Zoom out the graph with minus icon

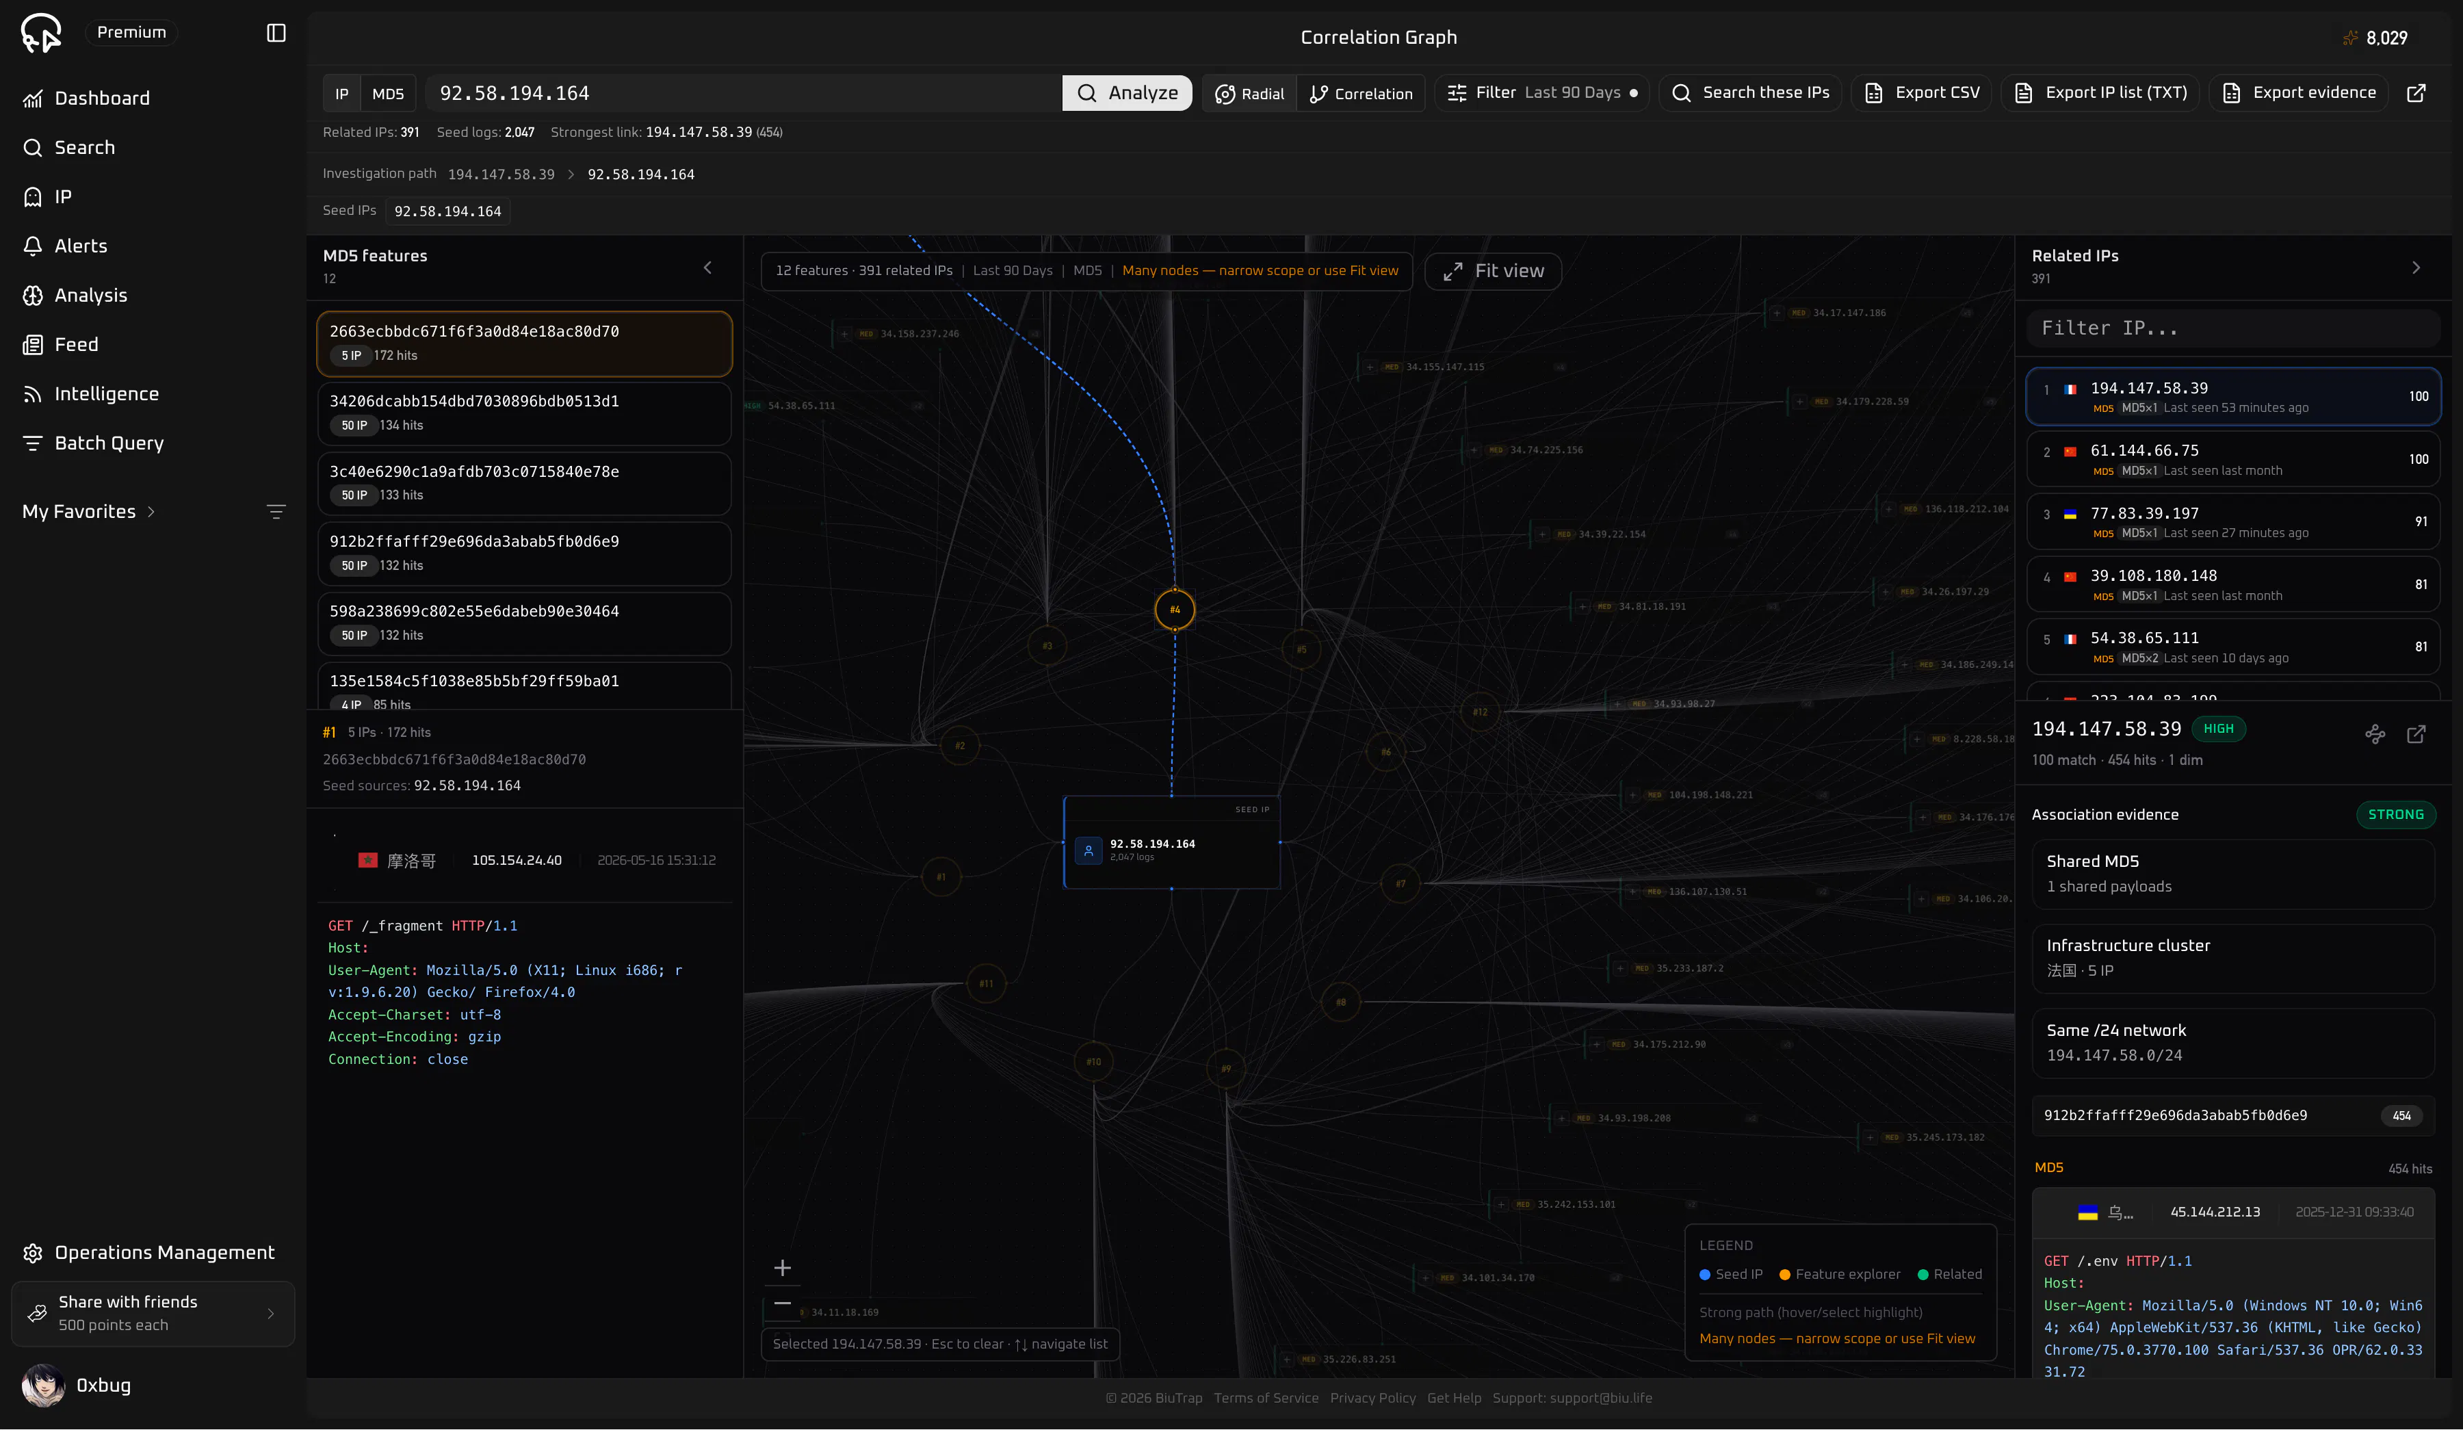click(783, 1303)
